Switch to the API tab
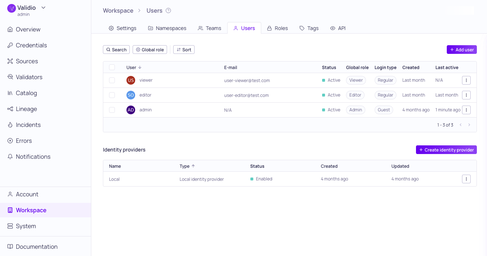Viewport: 487px width, 256px height. click(338, 28)
